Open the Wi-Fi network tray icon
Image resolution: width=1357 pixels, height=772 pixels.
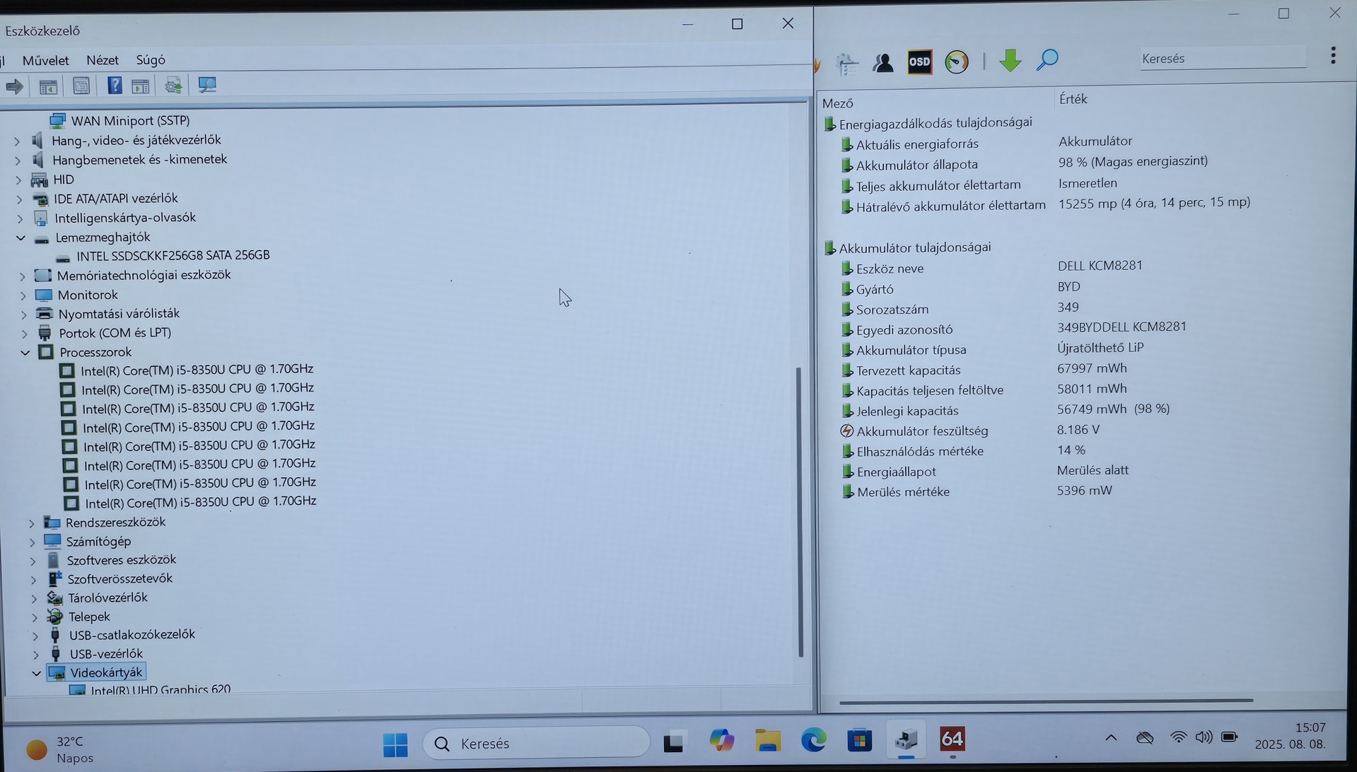click(x=1178, y=737)
